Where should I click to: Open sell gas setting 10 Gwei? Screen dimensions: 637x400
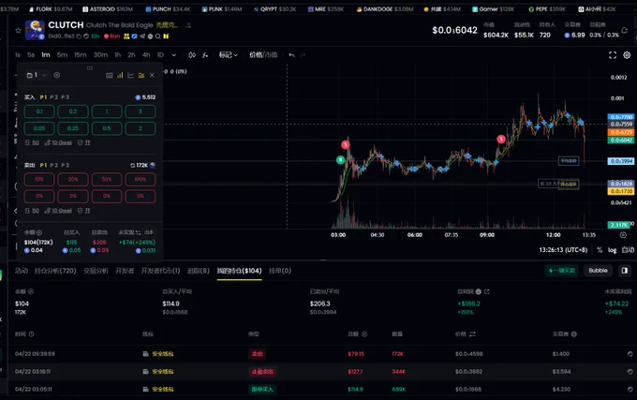[x=58, y=211]
